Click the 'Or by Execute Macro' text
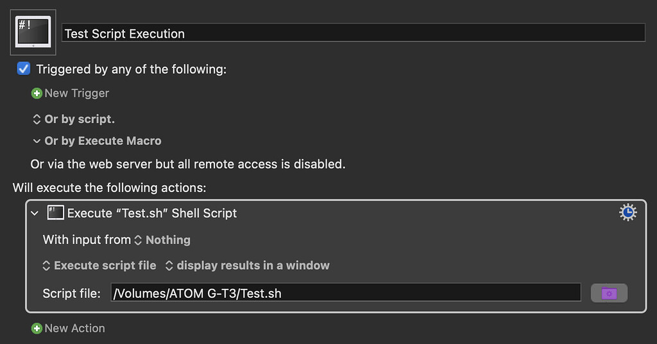657x344 pixels. 103,141
